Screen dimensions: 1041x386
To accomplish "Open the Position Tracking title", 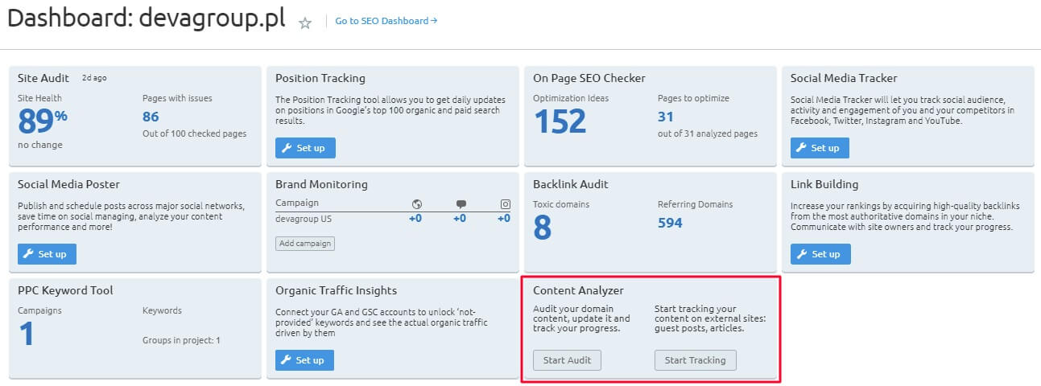I will (x=320, y=78).
